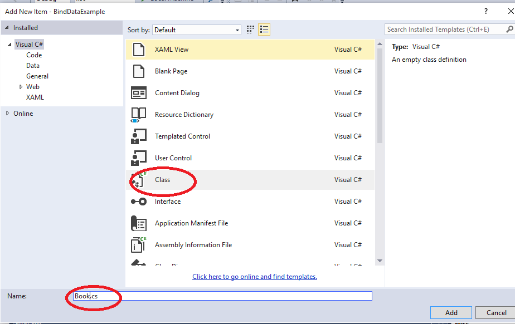Select the Data category

pos(33,66)
